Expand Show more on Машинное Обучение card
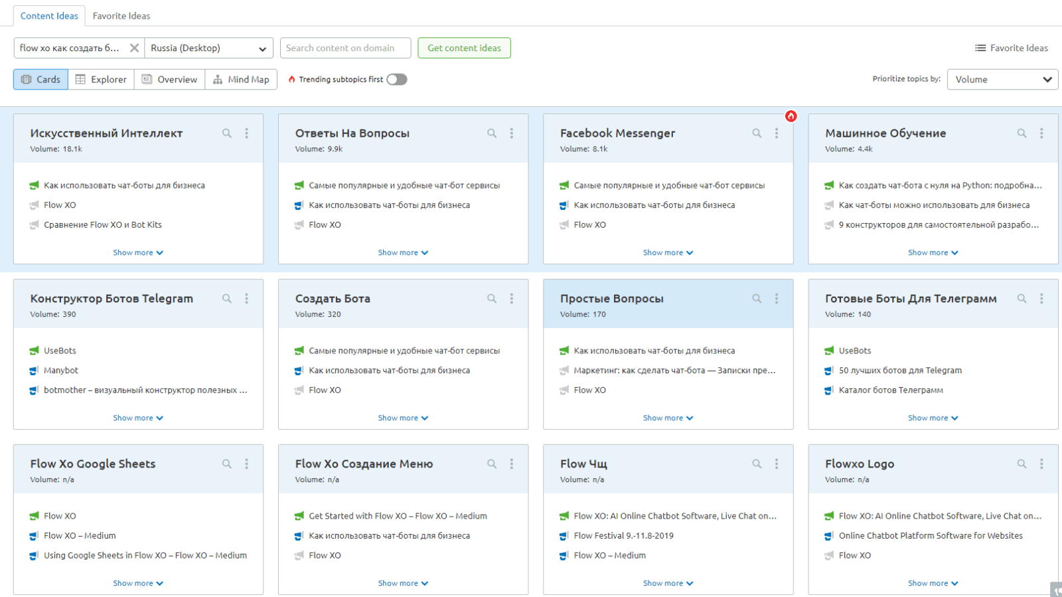1062x597 pixels. (933, 253)
